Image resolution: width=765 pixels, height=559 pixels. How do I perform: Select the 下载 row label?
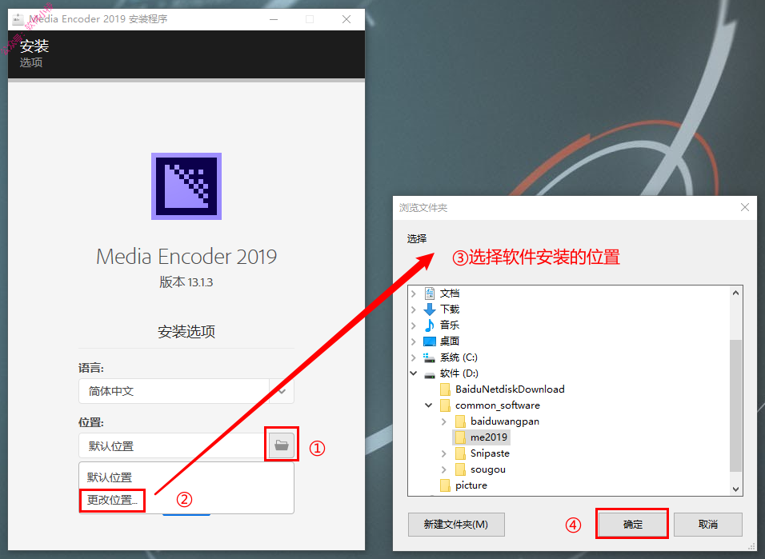pyautogui.click(x=450, y=309)
